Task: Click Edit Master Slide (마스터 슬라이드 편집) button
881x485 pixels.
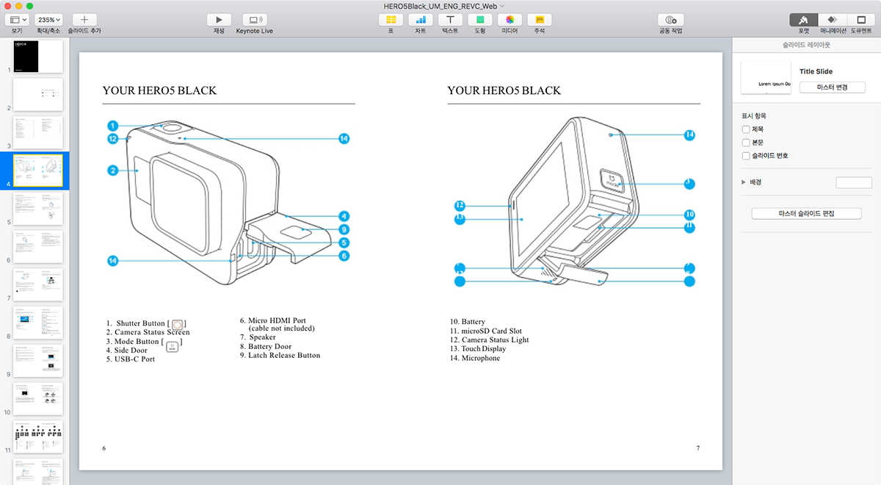Action: [x=806, y=214]
